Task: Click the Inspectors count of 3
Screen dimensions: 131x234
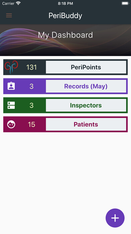Action: 31,105
